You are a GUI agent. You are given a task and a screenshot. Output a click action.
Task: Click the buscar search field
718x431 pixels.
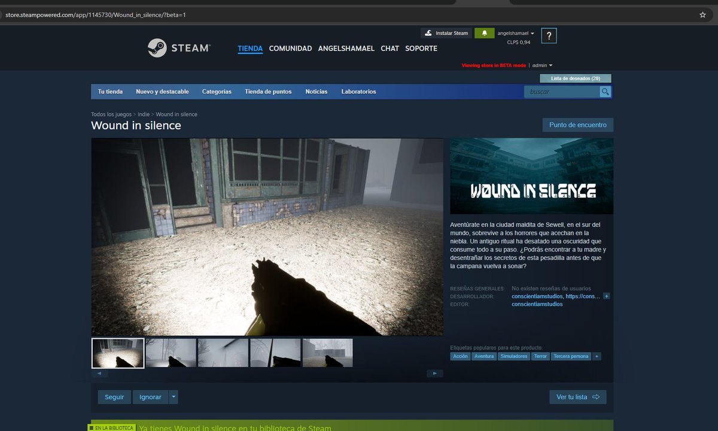point(562,92)
